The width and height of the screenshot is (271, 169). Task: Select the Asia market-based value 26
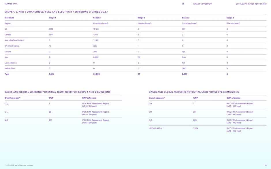(139, 57)
